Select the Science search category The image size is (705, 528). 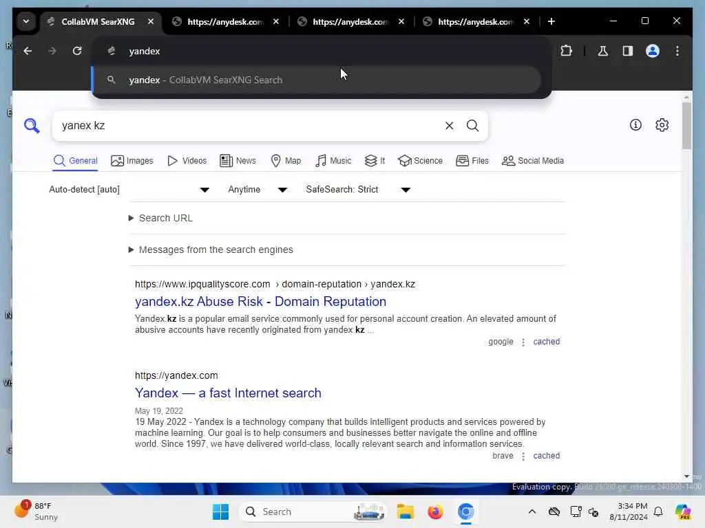pyautogui.click(x=421, y=161)
